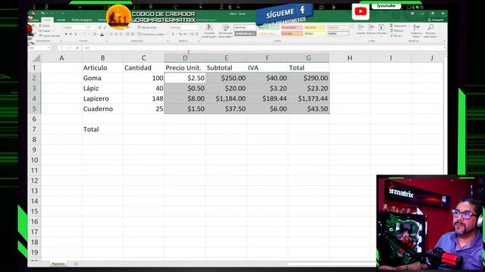Apply the font color (A) tool
The image size is (485, 272).
pyautogui.click(x=102, y=34)
